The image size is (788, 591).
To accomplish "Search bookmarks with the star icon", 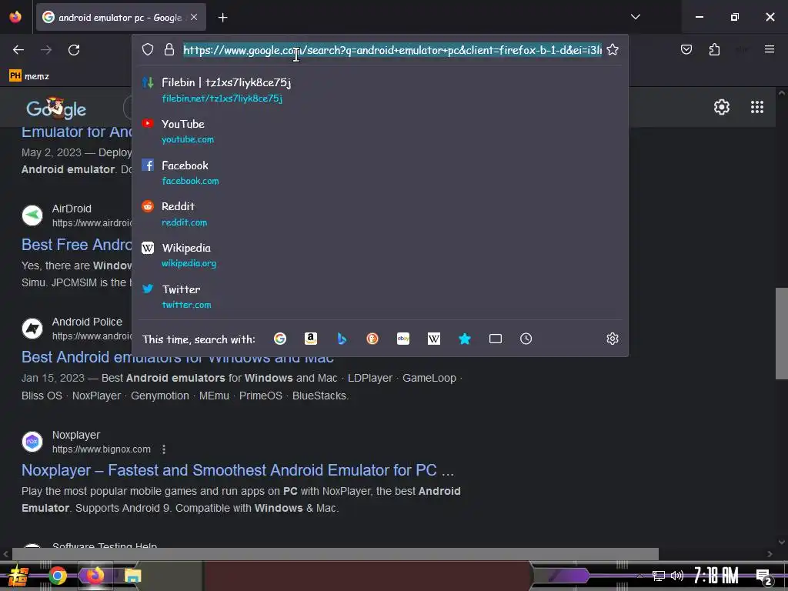I will 465,339.
